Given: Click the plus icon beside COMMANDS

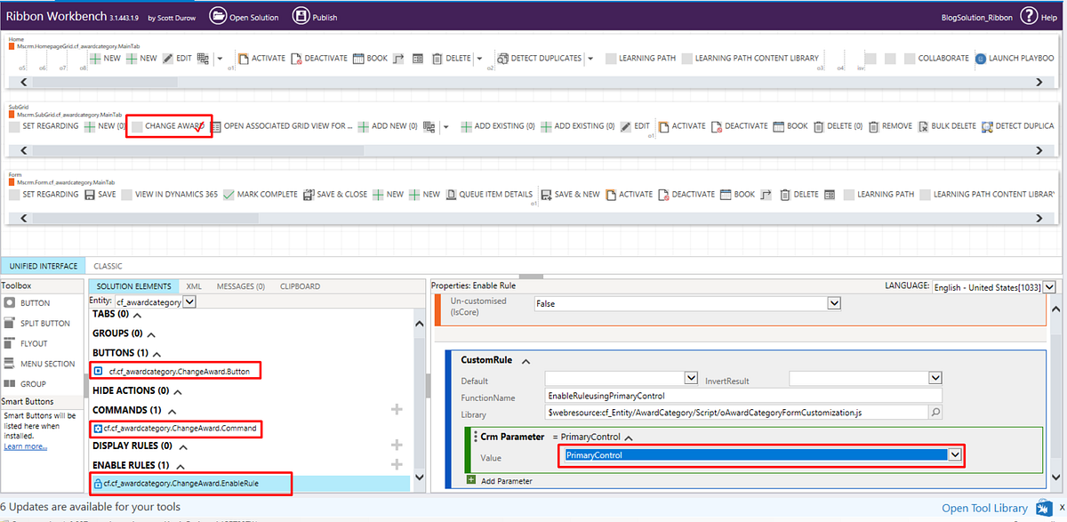Looking at the screenshot, I should pyautogui.click(x=397, y=410).
